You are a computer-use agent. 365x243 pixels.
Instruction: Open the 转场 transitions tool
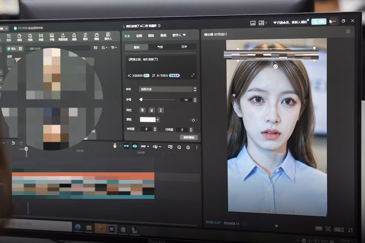tap(41, 37)
